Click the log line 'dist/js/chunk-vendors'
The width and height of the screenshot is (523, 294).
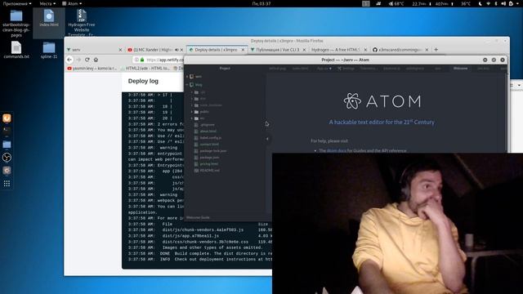tap(200, 230)
